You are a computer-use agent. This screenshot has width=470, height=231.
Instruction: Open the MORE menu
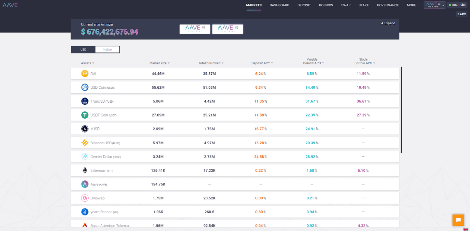click(411, 5)
